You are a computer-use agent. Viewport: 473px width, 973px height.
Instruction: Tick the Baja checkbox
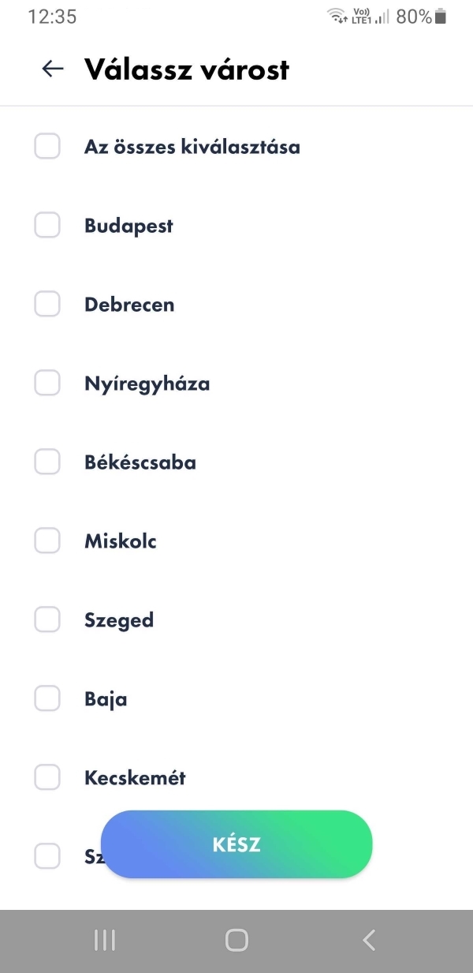47,699
